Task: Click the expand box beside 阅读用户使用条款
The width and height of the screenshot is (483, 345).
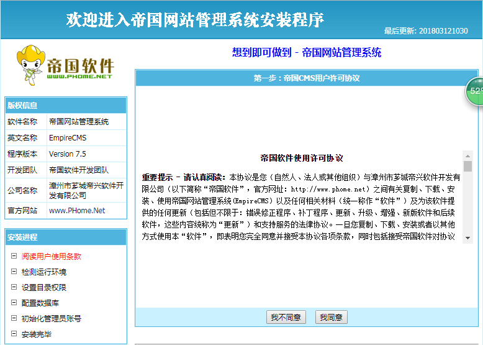Action: tap(14, 255)
